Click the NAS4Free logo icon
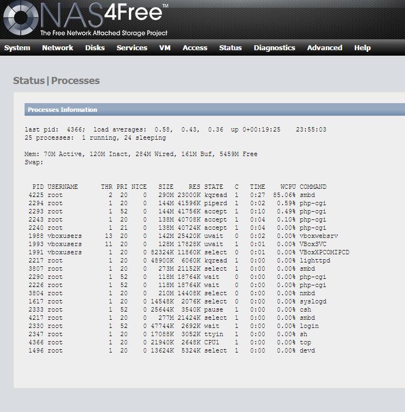405x412 pixels. point(21,18)
